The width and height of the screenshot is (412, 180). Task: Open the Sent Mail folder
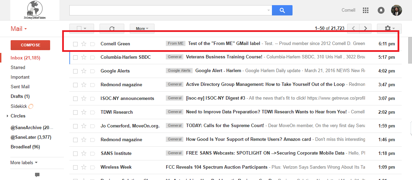(x=20, y=87)
